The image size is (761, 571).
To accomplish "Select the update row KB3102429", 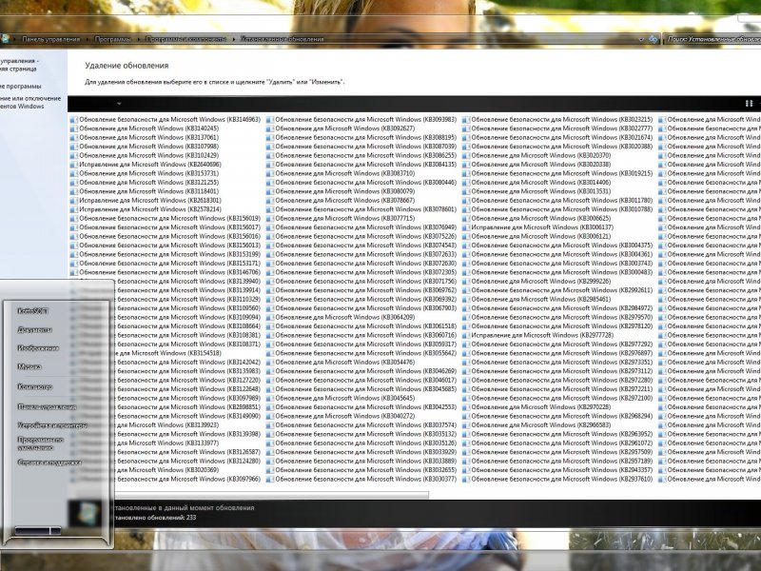I will pyautogui.click(x=145, y=155).
